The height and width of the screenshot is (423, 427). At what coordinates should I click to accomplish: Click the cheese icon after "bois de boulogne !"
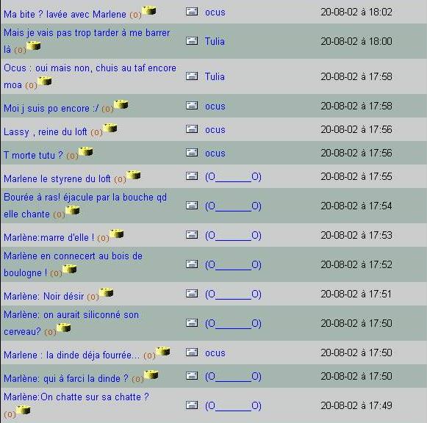(x=69, y=269)
